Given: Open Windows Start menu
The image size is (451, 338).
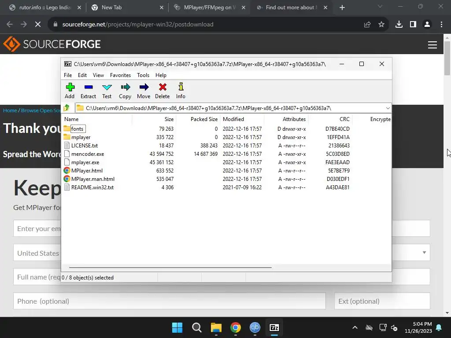Looking at the screenshot, I should (x=177, y=327).
